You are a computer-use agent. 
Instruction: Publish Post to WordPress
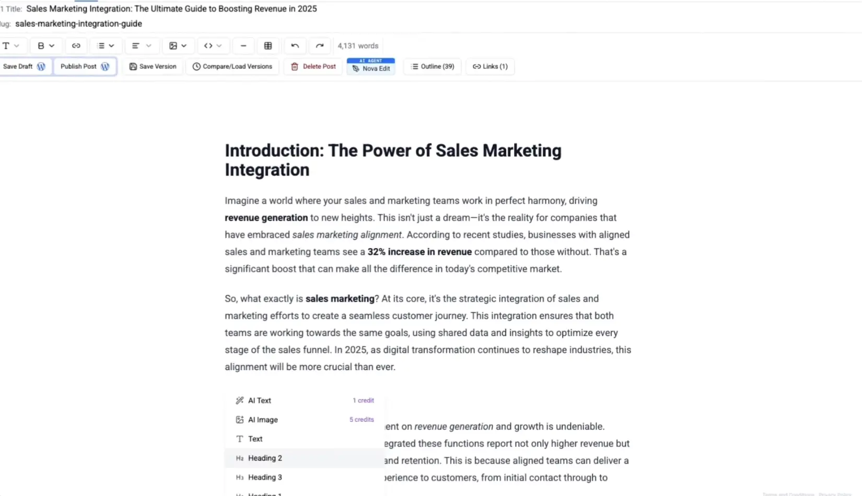pyautogui.click(x=85, y=66)
